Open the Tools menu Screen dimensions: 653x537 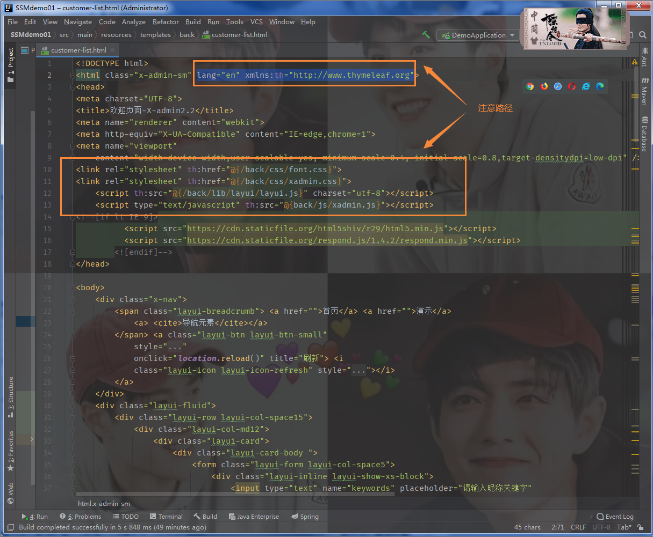(x=234, y=22)
